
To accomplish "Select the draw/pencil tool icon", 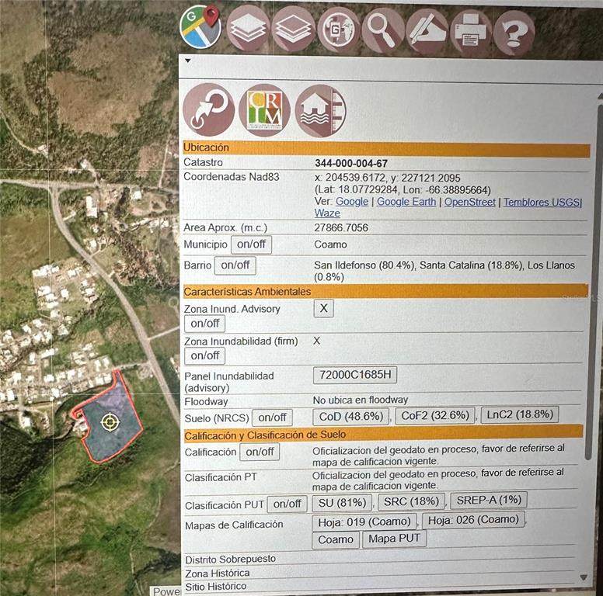I will pyautogui.click(x=427, y=31).
